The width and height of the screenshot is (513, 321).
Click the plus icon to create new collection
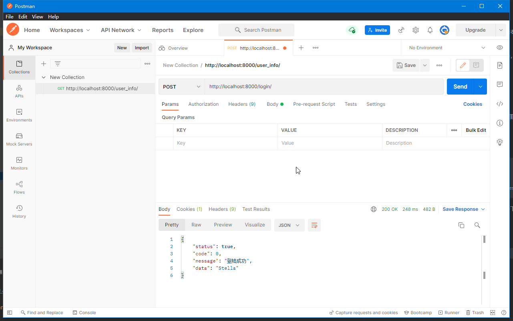coord(44,64)
